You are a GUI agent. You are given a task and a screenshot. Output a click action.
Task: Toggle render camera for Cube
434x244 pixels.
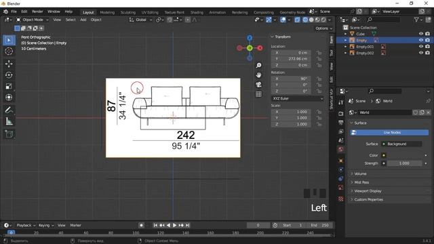click(428, 34)
